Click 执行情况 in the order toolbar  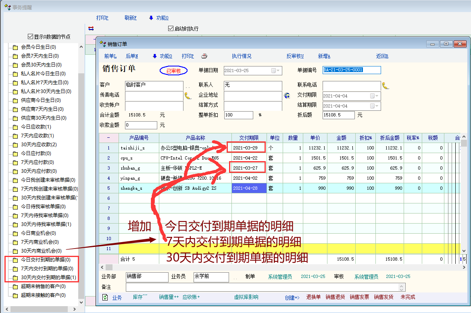pos(242,56)
